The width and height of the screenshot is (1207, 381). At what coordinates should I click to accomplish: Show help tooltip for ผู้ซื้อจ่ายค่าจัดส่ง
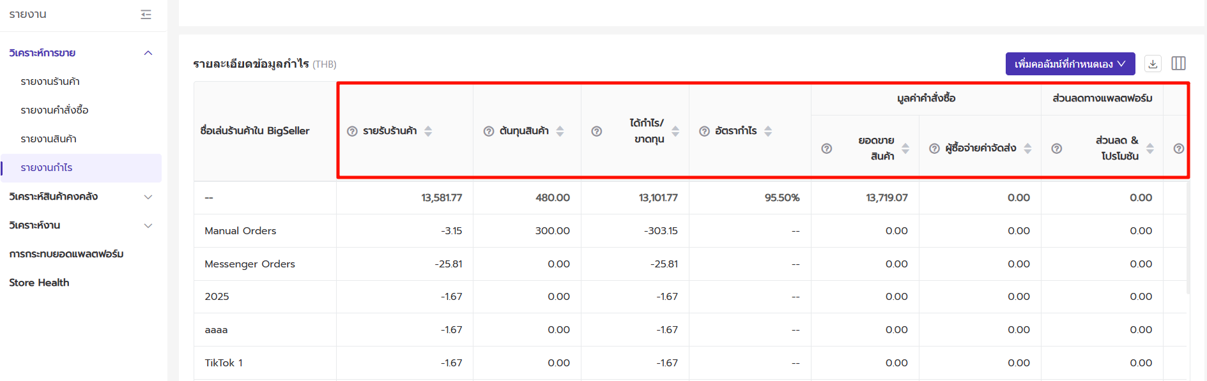(934, 148)
